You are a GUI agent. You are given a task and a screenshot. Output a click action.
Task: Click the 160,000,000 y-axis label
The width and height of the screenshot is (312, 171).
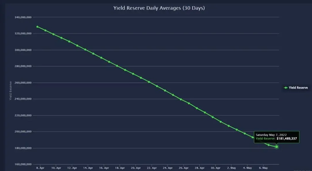pyautogui.click(x=23, y=164)
